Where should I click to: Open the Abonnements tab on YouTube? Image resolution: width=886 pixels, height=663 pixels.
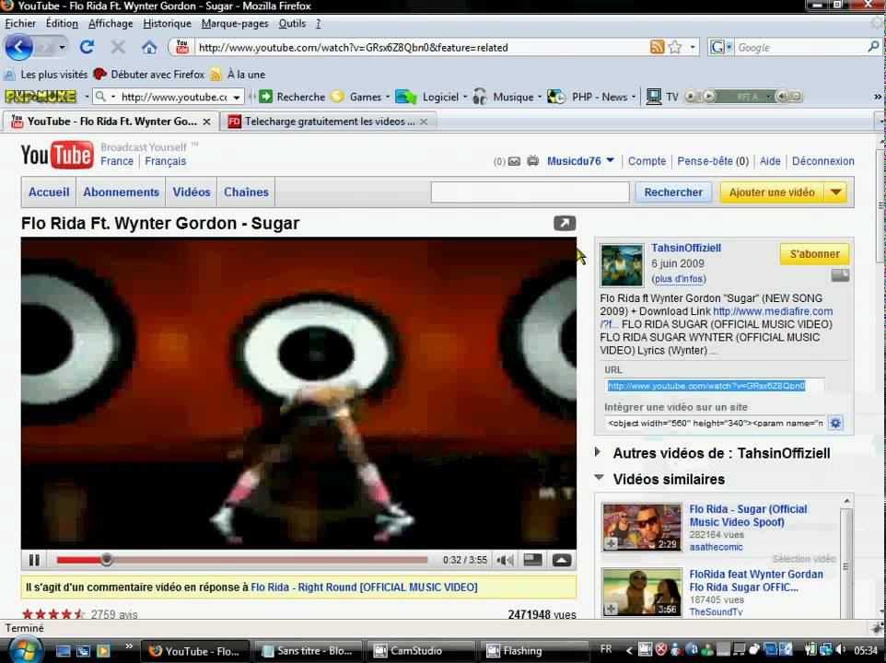coord(121,192)
